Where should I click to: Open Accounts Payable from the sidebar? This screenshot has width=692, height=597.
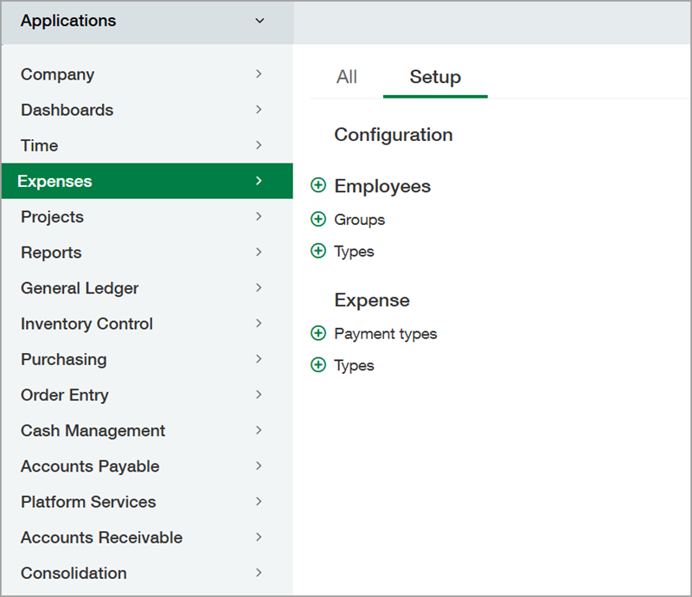tap(89, 465)
